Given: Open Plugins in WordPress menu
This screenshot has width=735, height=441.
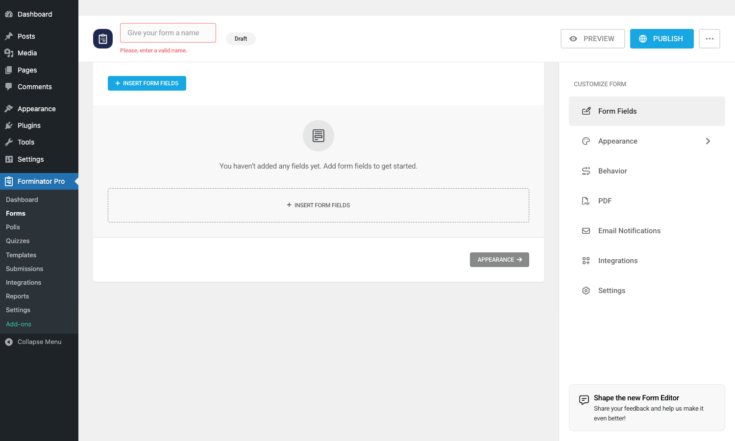Looking at the screenshot, I should click(39, 125).
